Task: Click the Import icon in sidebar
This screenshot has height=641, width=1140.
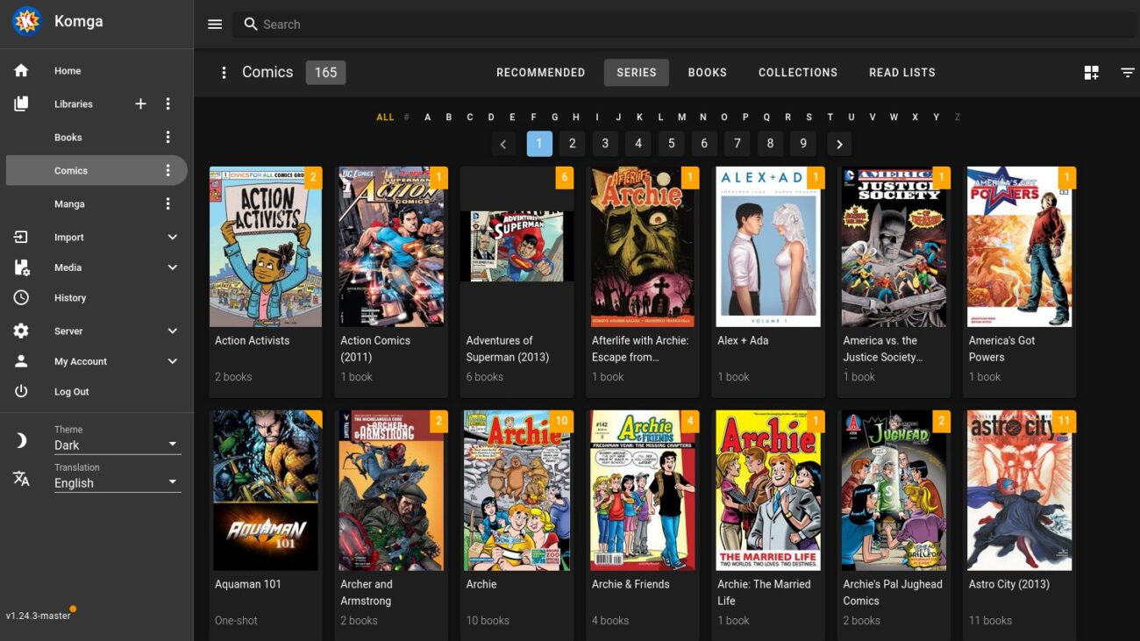Action: 21,237
